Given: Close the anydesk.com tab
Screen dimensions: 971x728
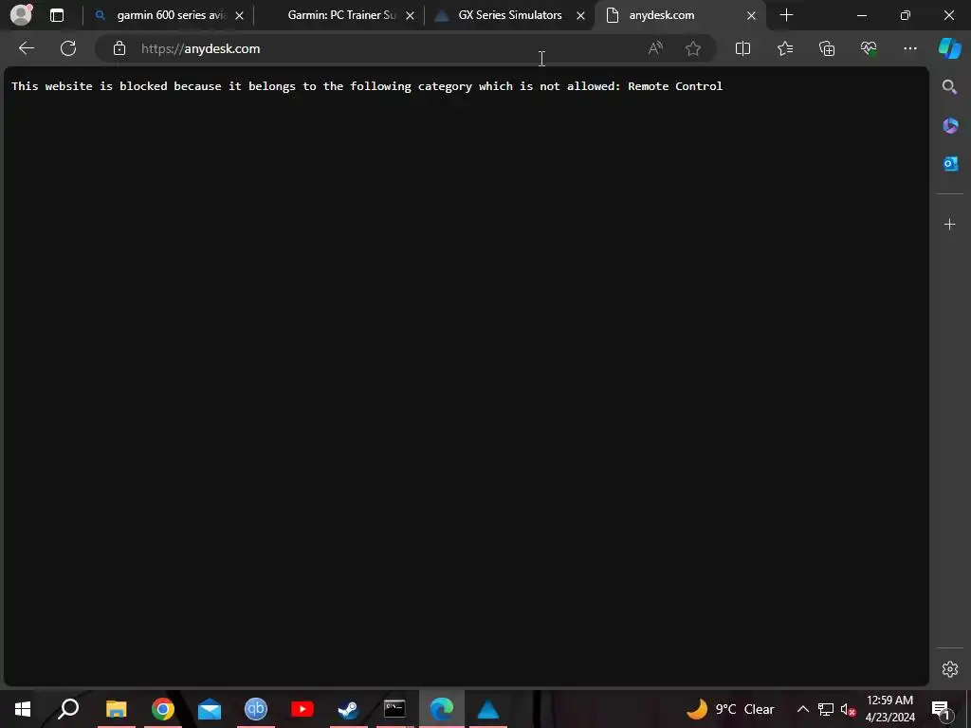Looking at the screenshot, I should click(x=751, y=15).
